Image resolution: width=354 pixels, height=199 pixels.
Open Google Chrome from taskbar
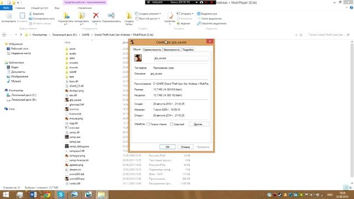(x=47, y=195)
